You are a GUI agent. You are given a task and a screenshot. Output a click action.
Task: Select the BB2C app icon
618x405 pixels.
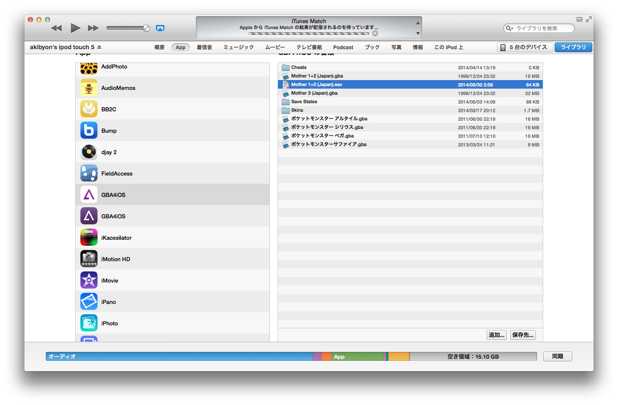click(89, 109)
